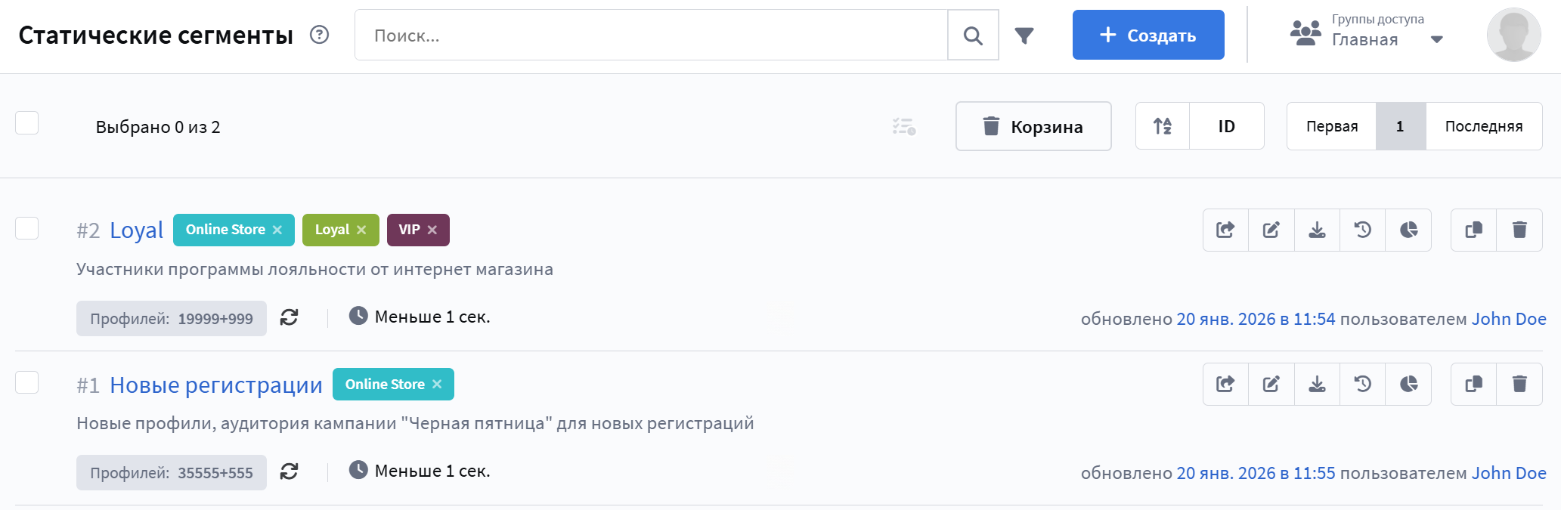This screenshot has width=1561, height=510.
Task: Click export icon for Loyal segment
Action: pos(1225,230)
